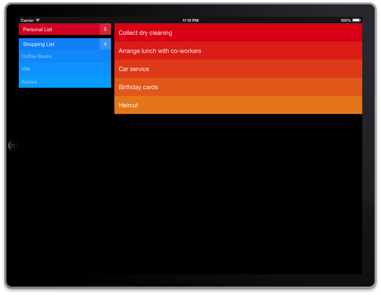381x295 pixels.
Task: Click the Wi-Fi signal icon in status bar
Action: (38, 20)
